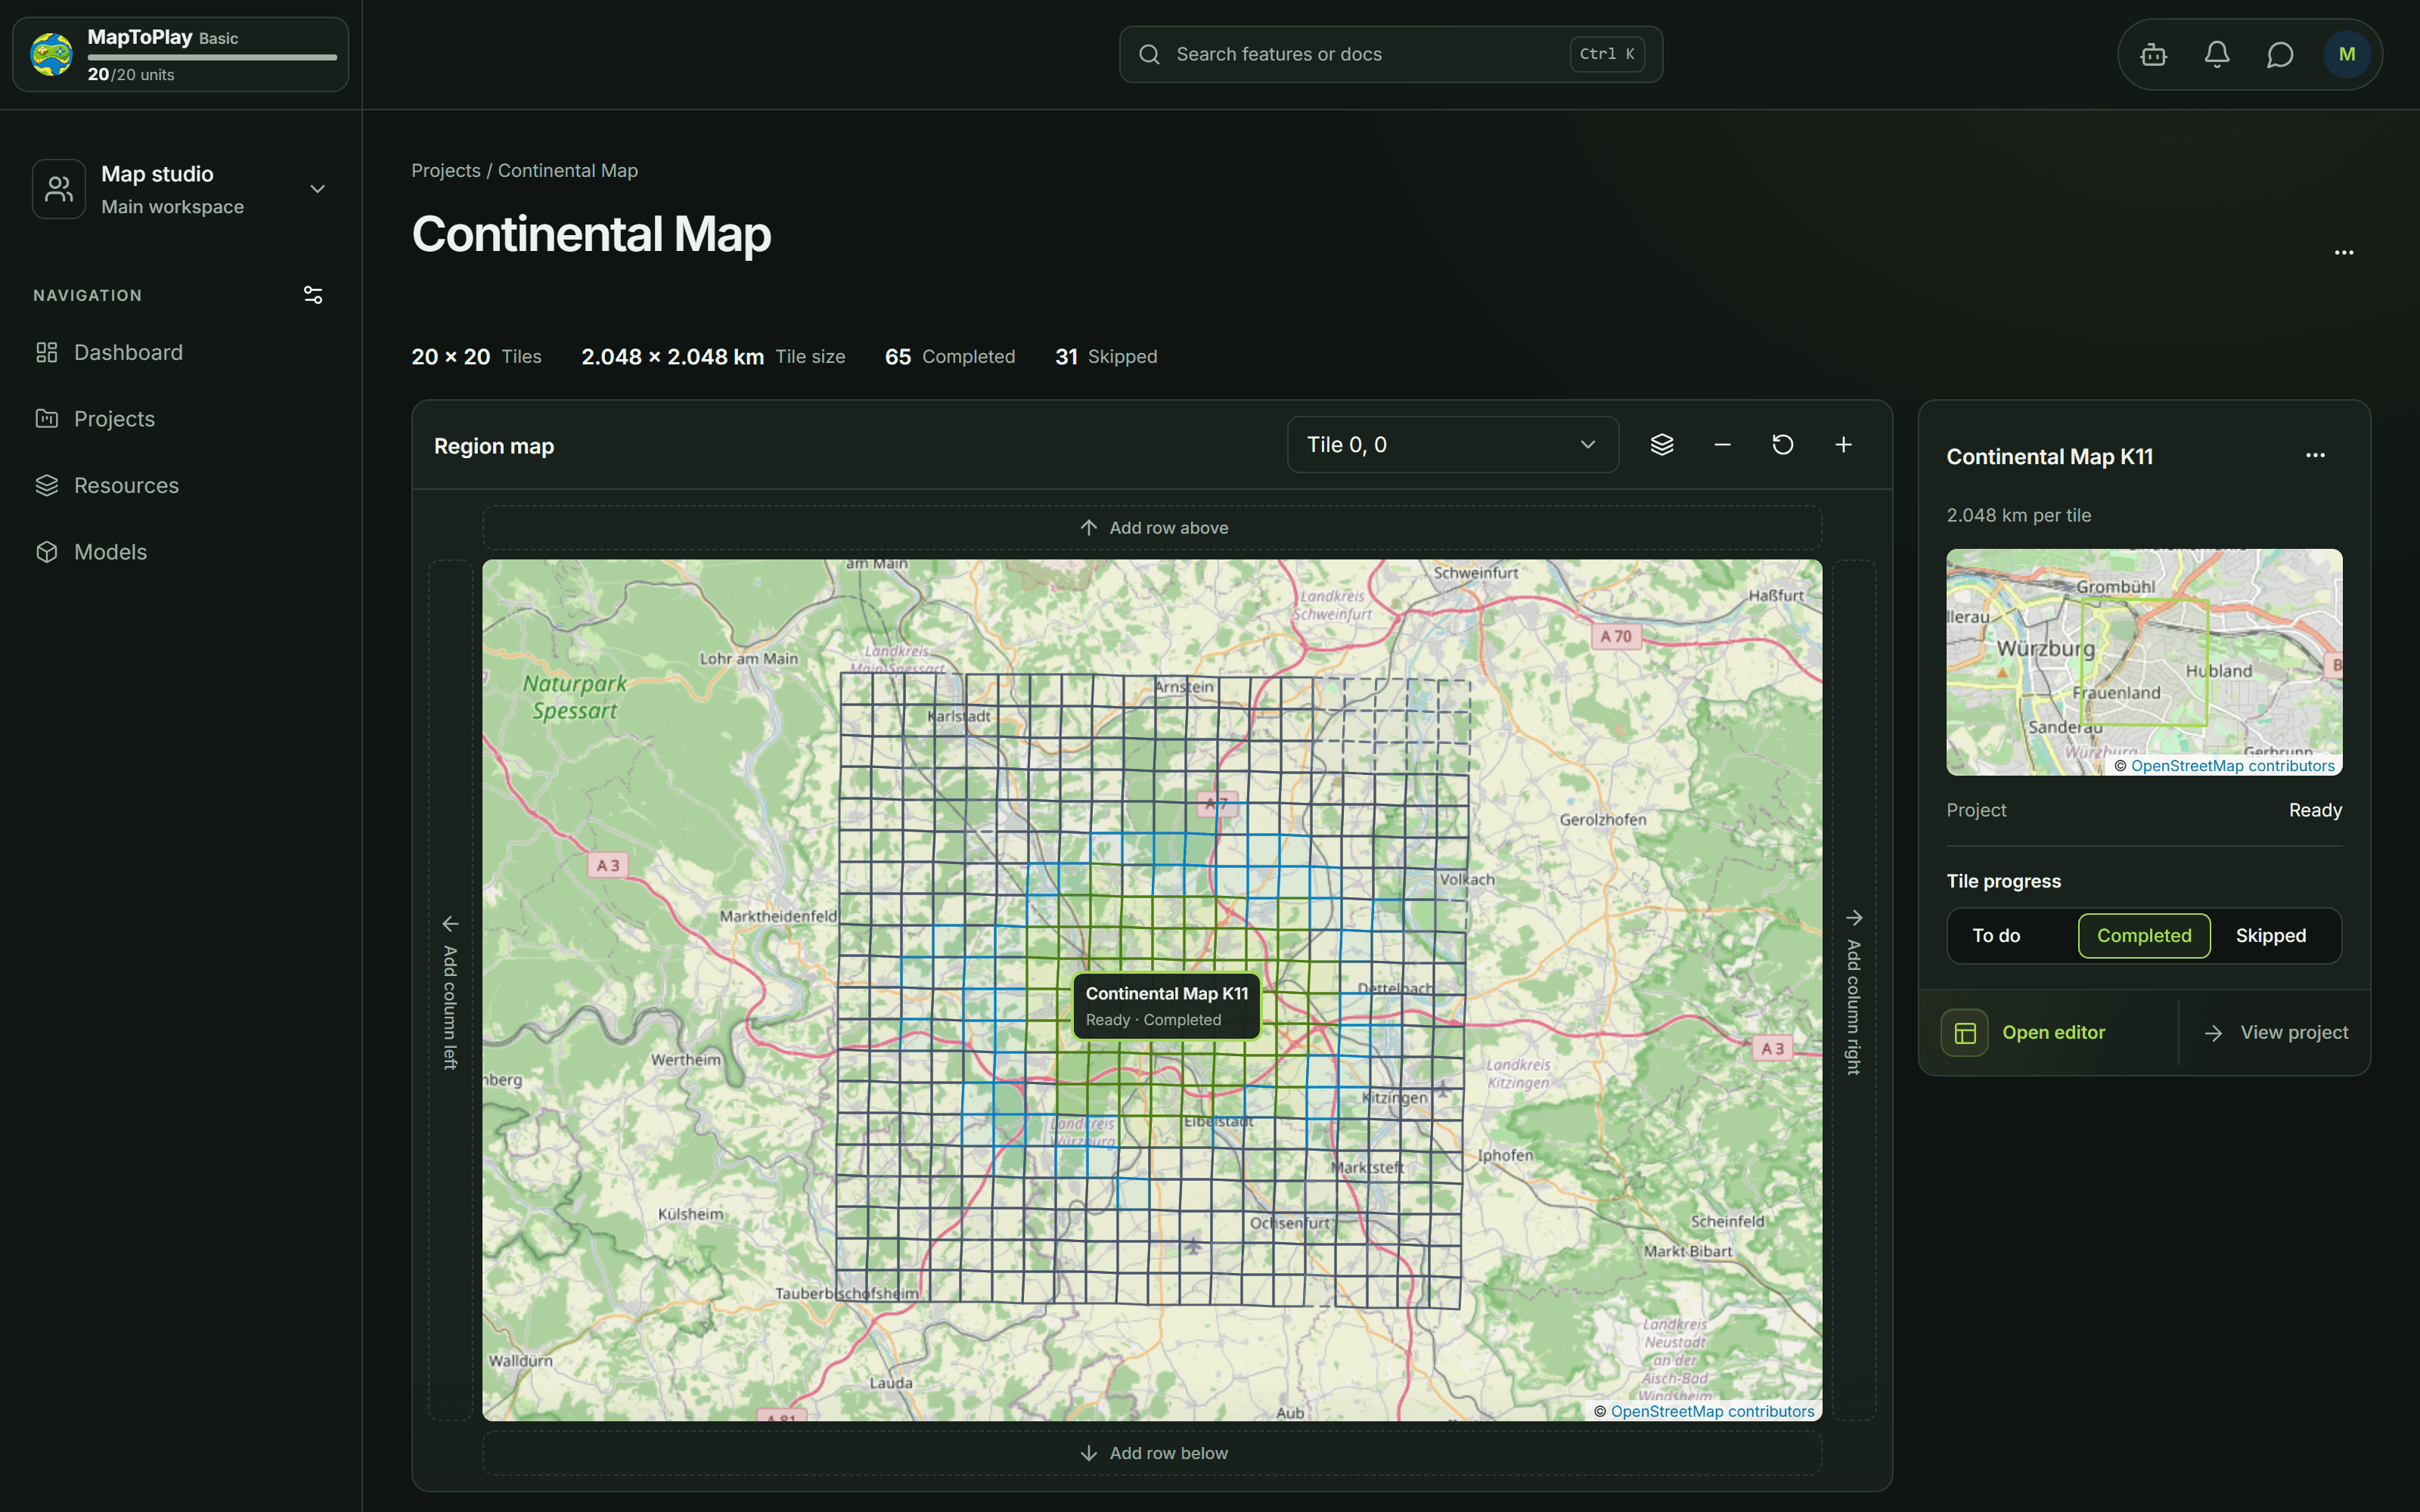Zoom in the region map with plus
This screenshot has width=2420, height=1512.
click(x=1843, y=445)
